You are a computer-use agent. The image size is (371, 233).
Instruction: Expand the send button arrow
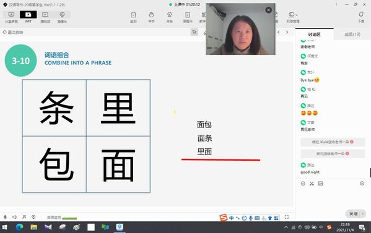tap(363, 214)
